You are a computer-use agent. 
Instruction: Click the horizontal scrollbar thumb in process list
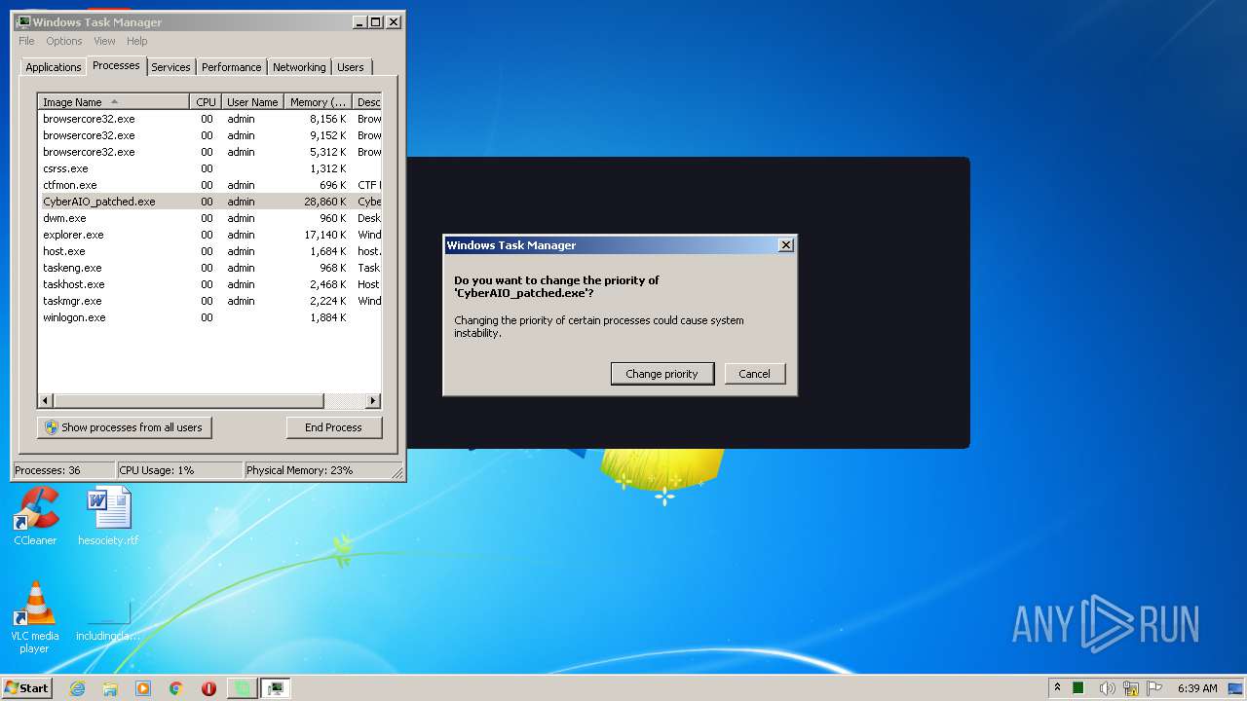(x=189, y=401)
